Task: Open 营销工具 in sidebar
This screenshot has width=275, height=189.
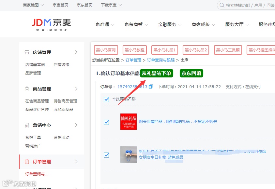Action: (33, 138)
